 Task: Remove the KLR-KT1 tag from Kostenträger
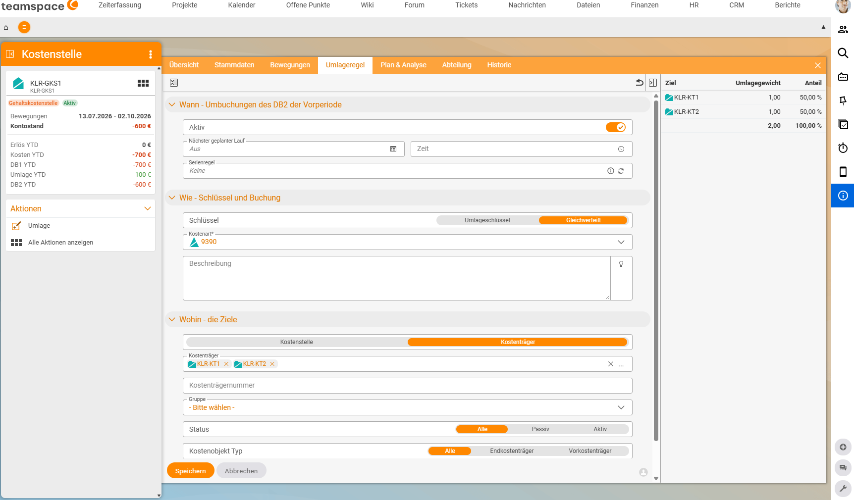point(226,364)
